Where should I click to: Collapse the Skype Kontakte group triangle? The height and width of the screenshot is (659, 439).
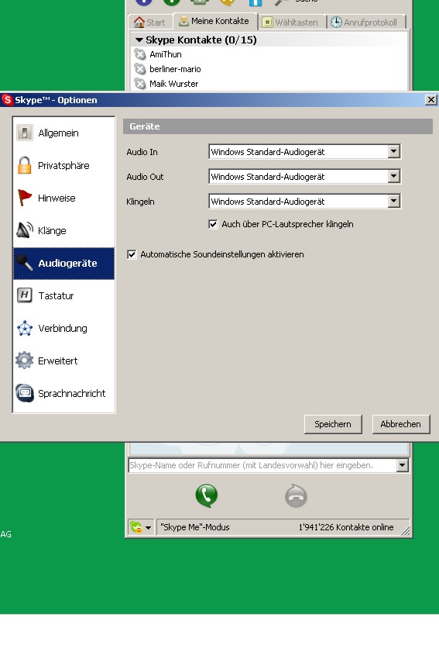click(x=139, y=40)
